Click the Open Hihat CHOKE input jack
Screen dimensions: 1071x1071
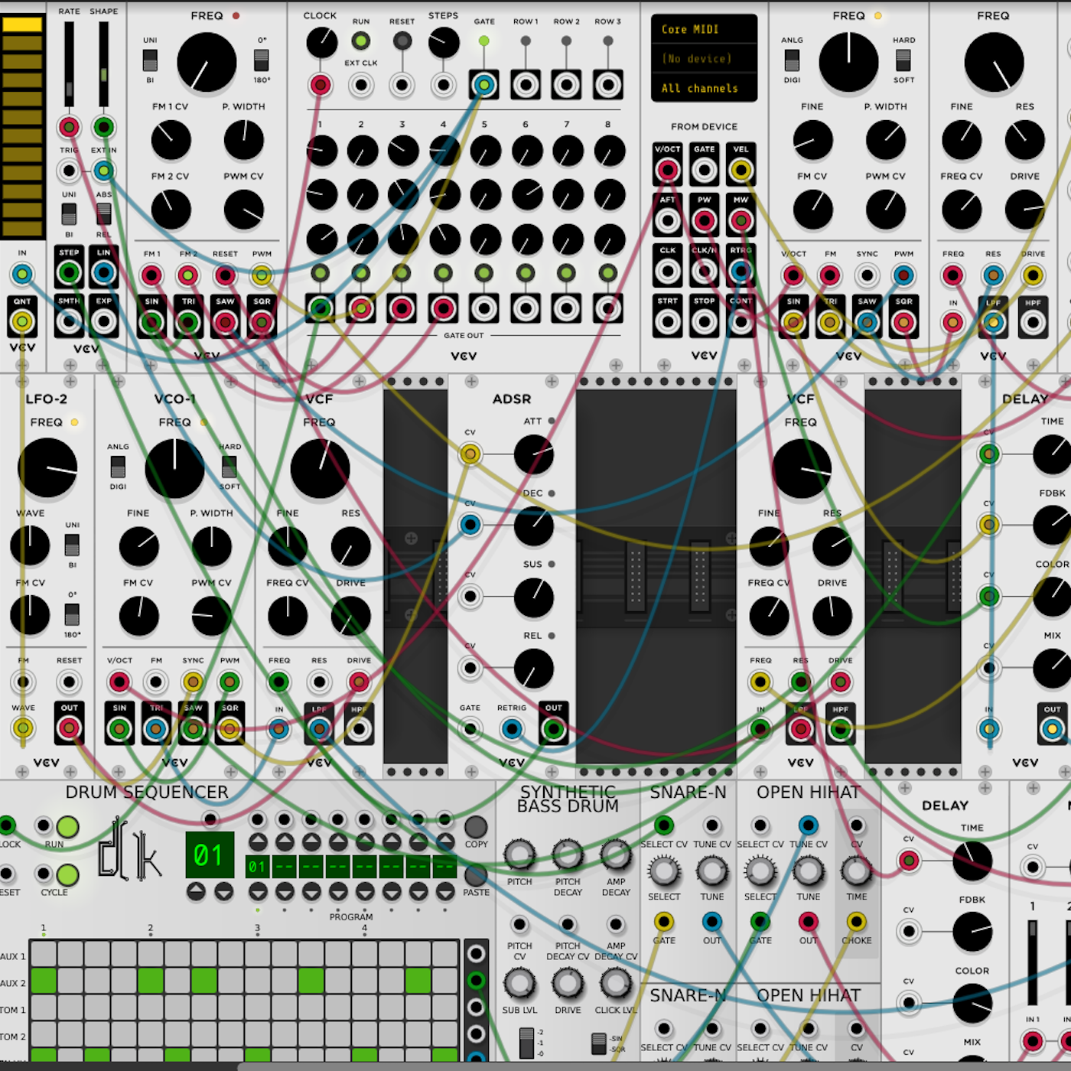pos(856,922)
